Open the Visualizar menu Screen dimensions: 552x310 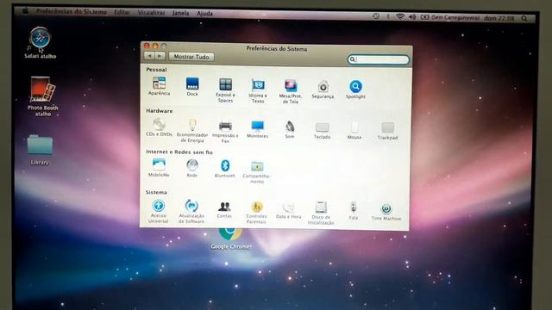(151, 13)
